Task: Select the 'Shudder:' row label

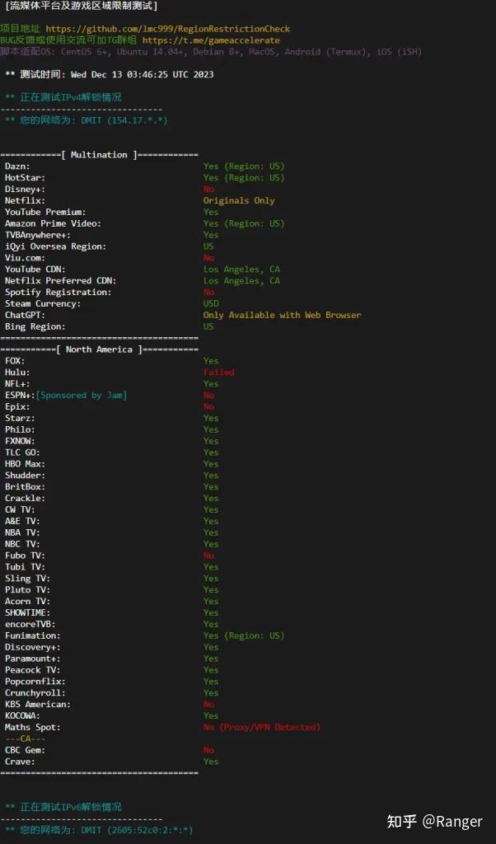Action: 26,476
